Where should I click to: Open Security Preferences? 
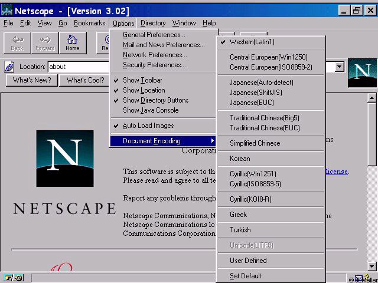coord(163,65)
